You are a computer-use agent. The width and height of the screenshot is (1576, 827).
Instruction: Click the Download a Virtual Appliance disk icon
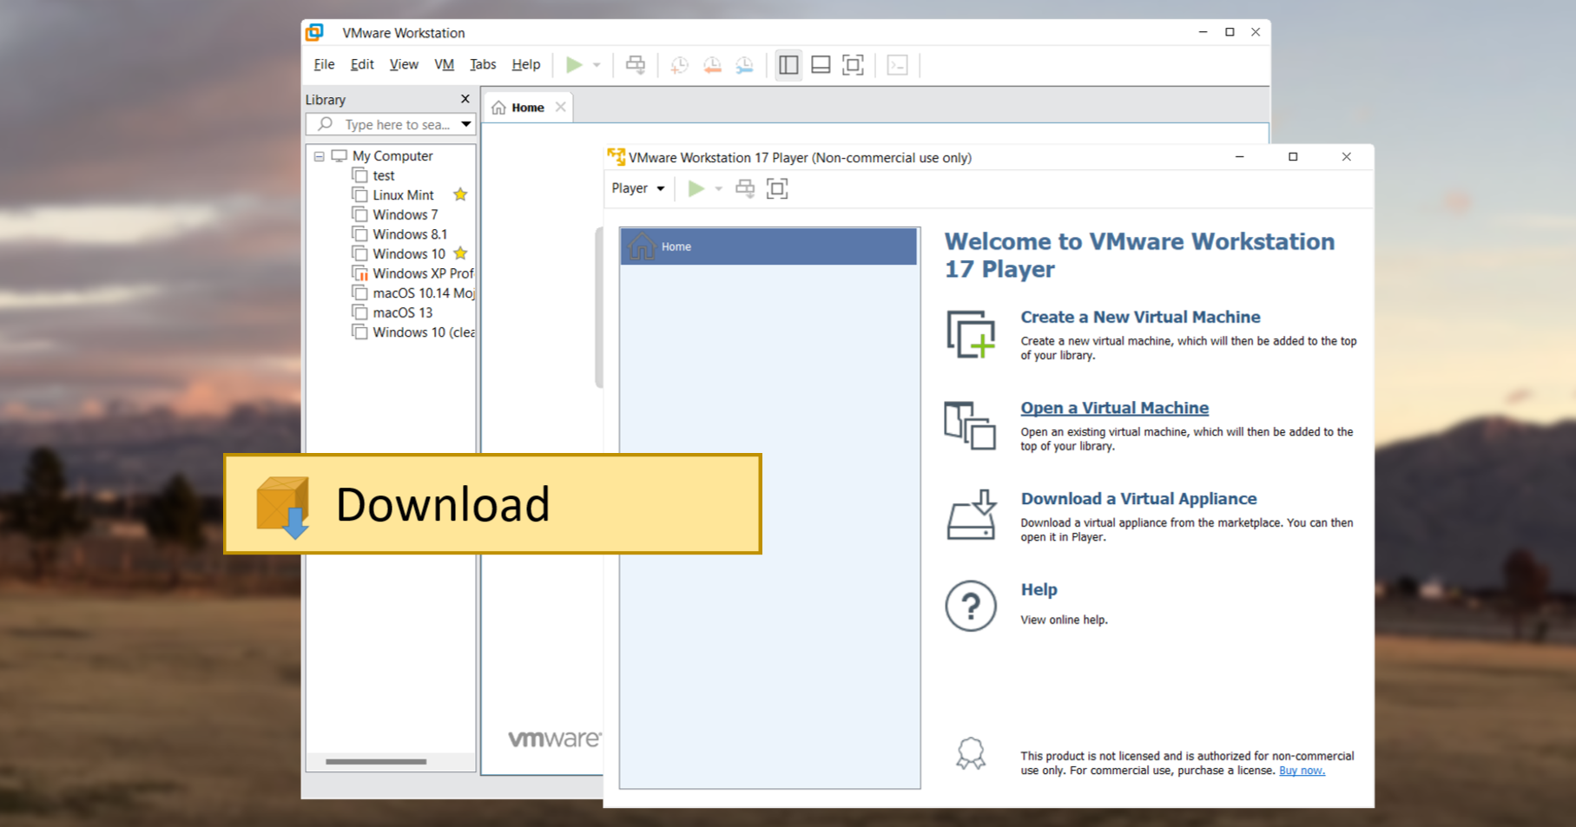pyautogui.click(x=970, y=515)
